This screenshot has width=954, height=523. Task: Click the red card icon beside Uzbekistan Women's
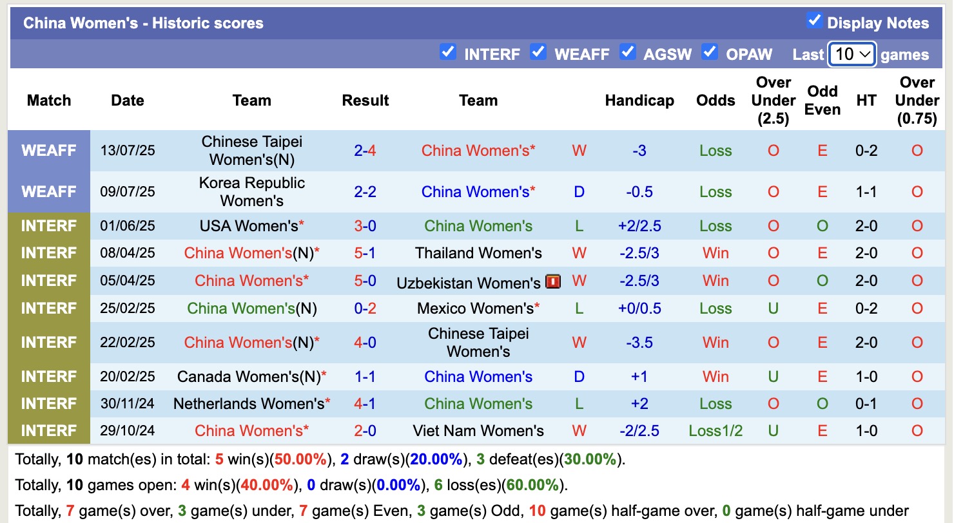point(553,281)
